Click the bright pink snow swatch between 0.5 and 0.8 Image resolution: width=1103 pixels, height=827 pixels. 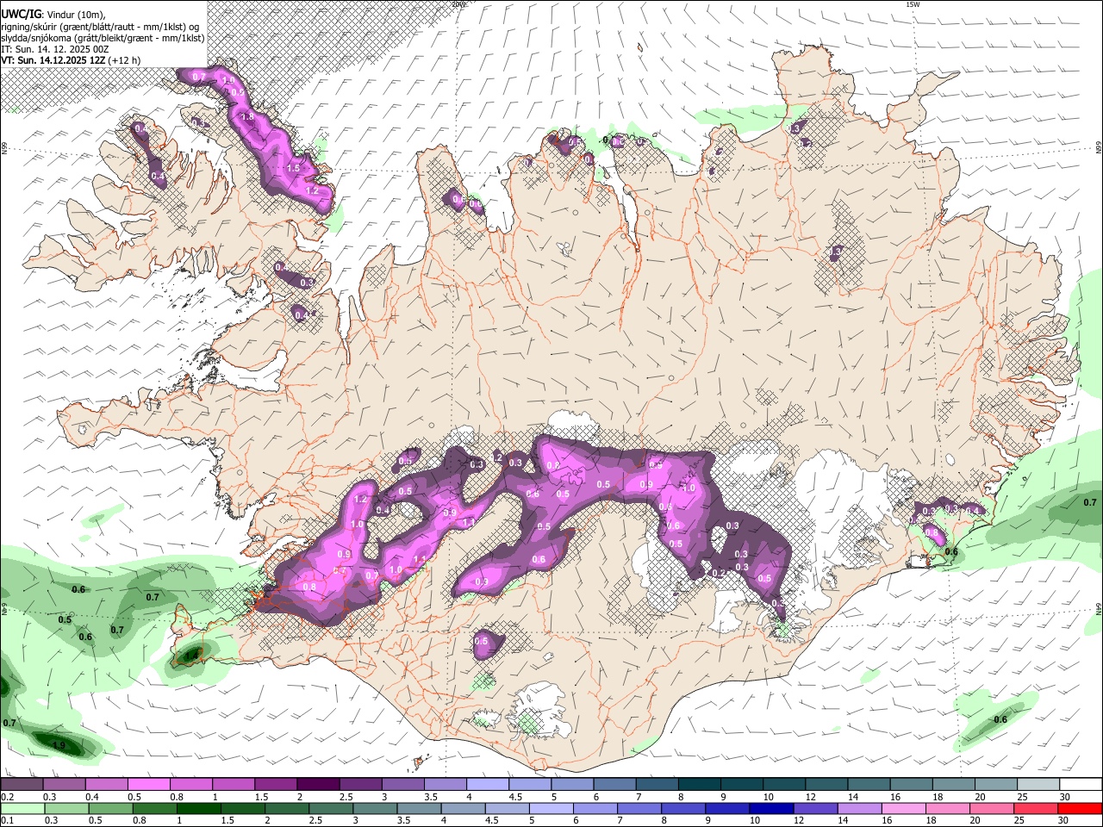pyautogui.click(x=148, y=785)
